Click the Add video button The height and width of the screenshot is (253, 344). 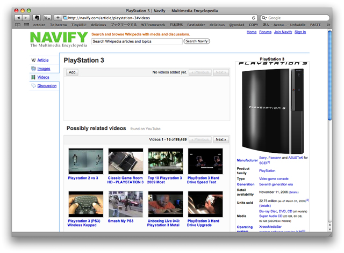pos(72,72)
